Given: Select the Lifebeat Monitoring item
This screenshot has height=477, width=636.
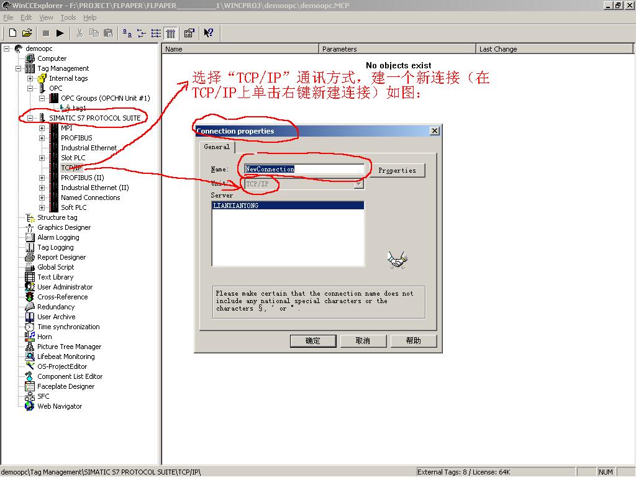Looking at the screenshot, I should [66, 357].
